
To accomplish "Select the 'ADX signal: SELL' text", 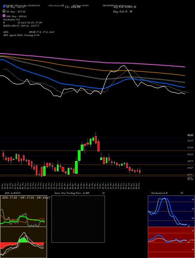I will (x=13, y=35).
